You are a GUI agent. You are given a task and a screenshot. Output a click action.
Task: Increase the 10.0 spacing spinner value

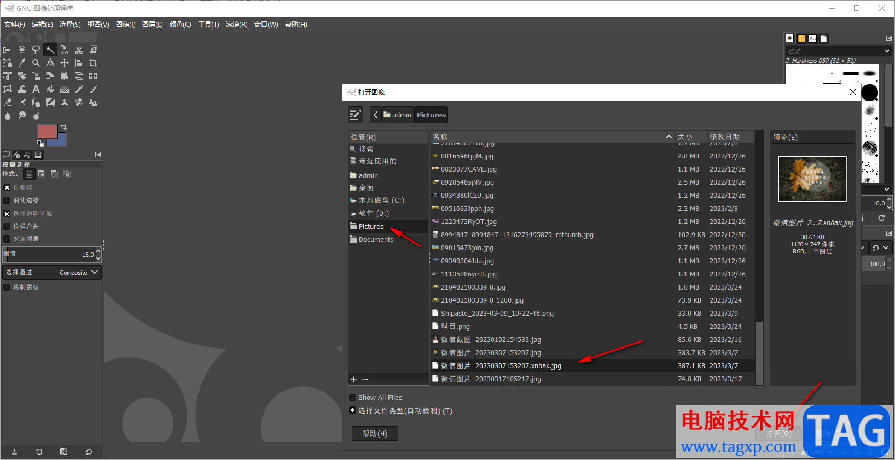889,200
